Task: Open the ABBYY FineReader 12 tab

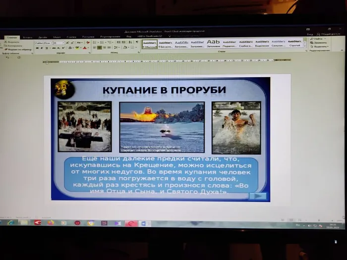Action: pos(150,36)
